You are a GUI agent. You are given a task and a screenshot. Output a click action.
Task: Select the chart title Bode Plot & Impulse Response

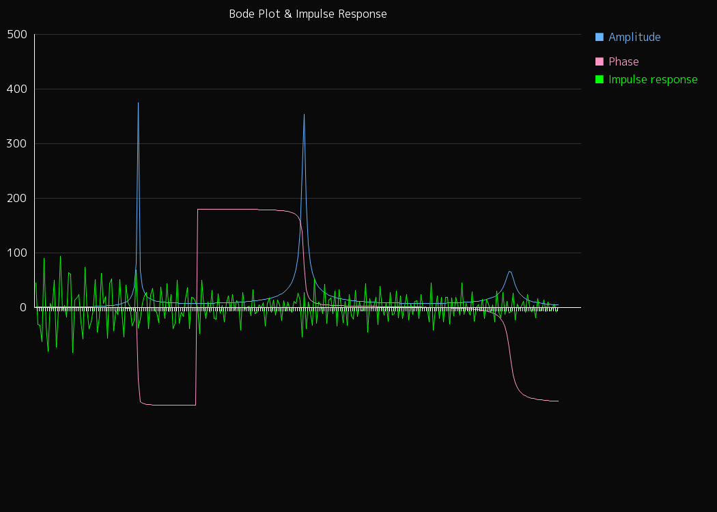click(307, 14)
